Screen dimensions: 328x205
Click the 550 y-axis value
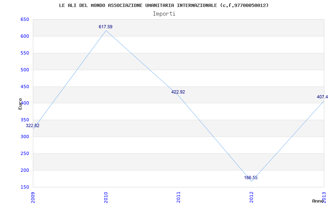tap(25, 53)
